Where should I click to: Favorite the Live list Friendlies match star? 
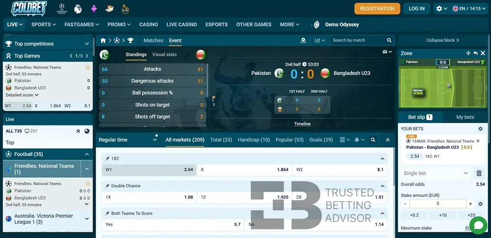[x=88, y=184]
